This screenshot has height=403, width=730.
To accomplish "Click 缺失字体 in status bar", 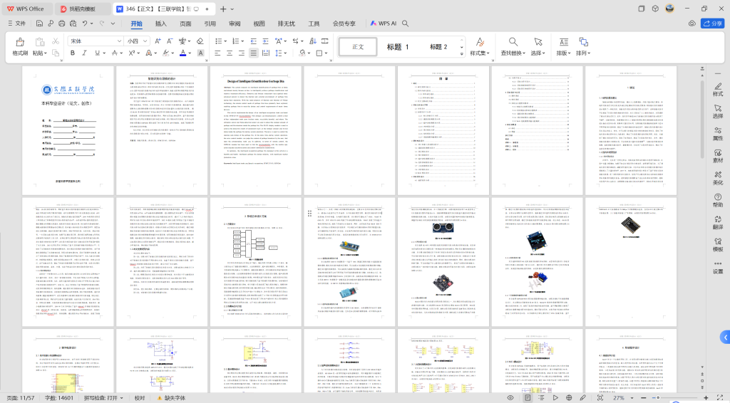I will 171,398.
